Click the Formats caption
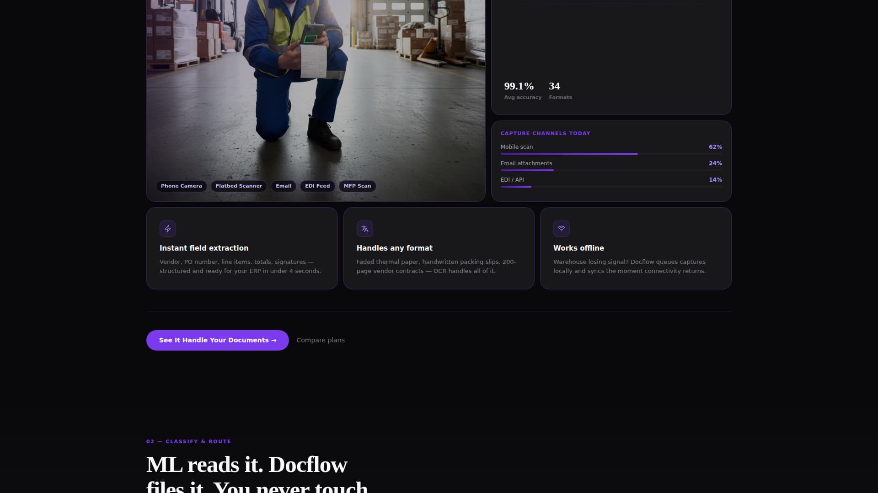 pos(560,97)
